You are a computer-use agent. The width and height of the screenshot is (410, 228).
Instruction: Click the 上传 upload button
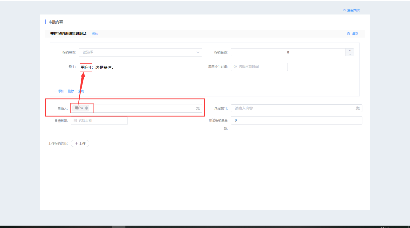click(x=80, y=143)
